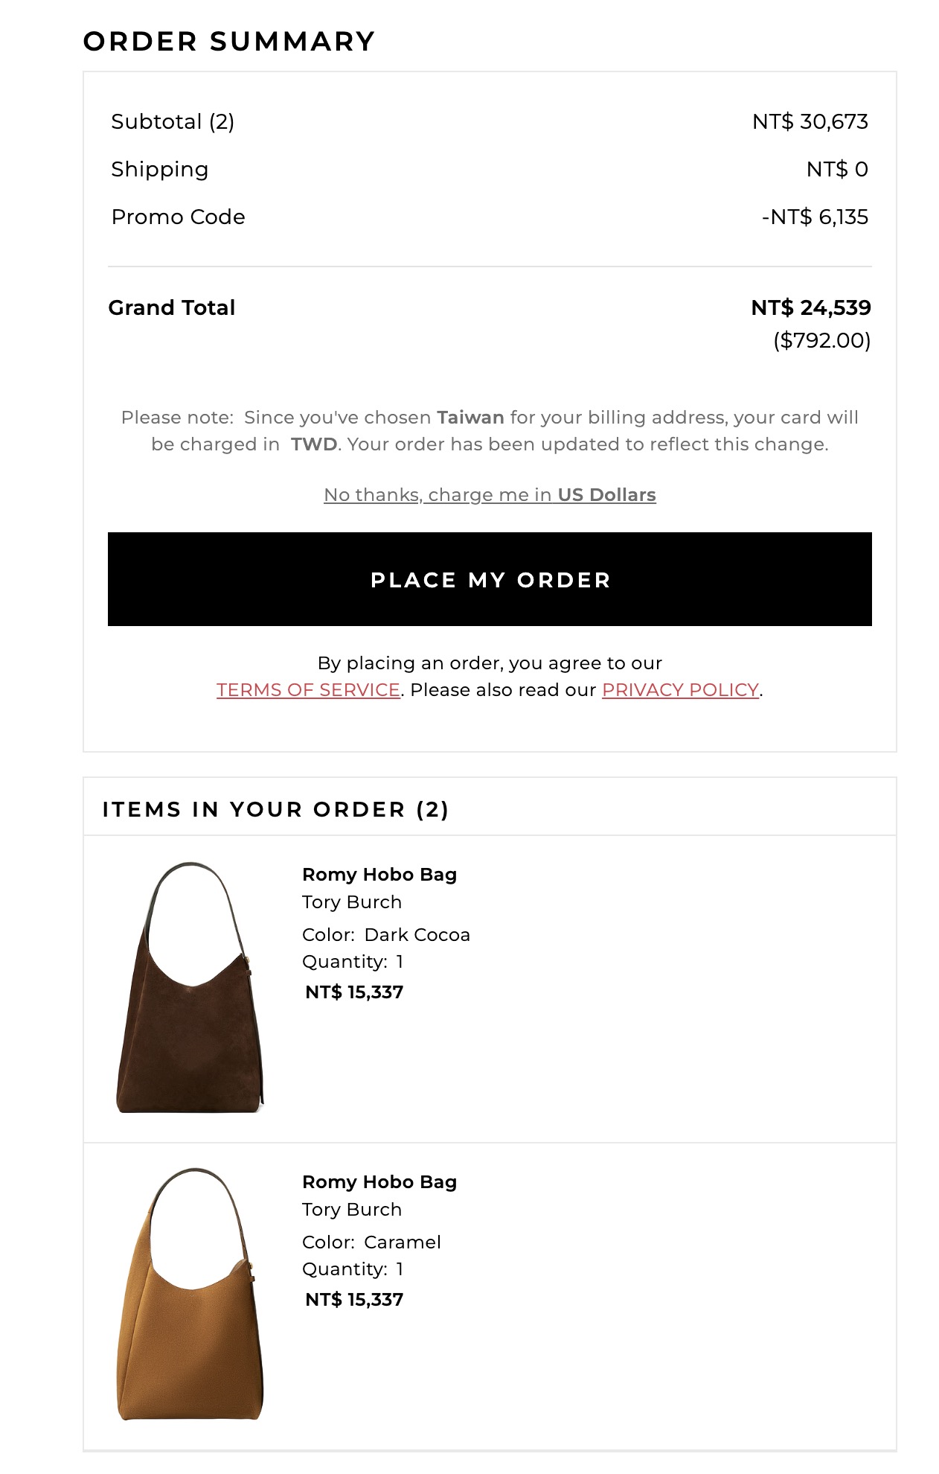Click the Caramel hobo bag image
Image resolution: width=939 pixels, height=1474 pixels.
pyautogui.click(x=190, y=1294)
